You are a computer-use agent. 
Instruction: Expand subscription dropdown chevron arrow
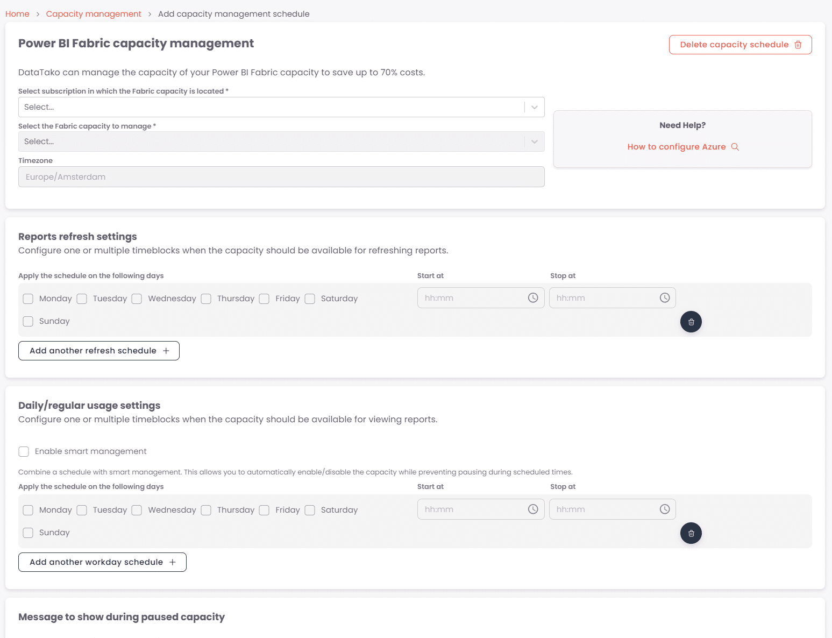point(535,107)
